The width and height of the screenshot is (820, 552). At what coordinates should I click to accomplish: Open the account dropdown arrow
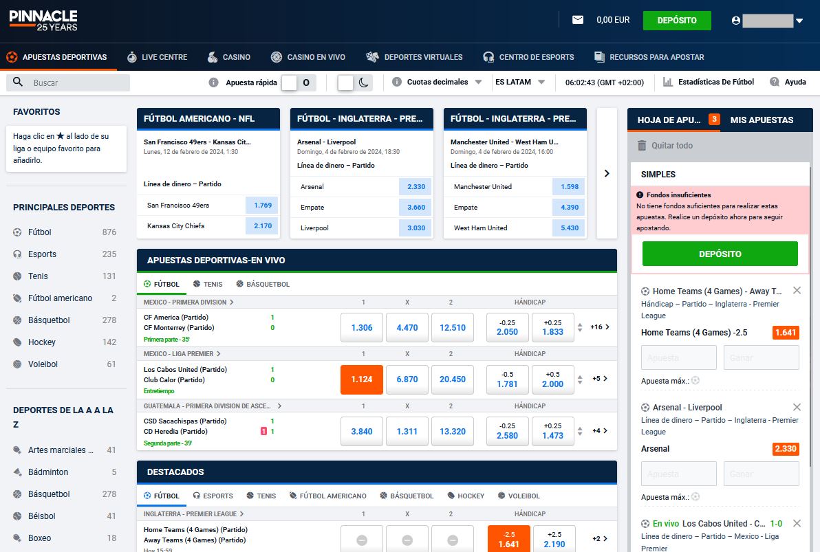click(x=799, y=21)
